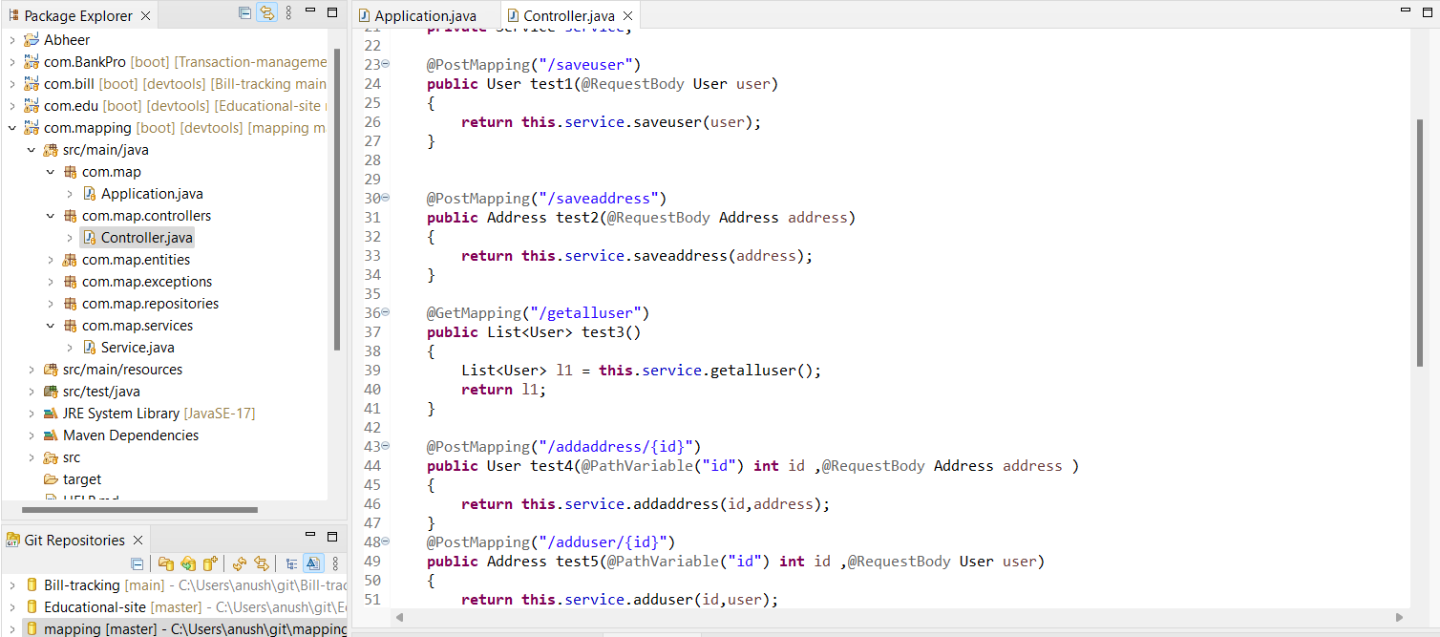1440x637 pixels.
Task: Expand the com.BankPro project
Action: click(x=10, y=61)
